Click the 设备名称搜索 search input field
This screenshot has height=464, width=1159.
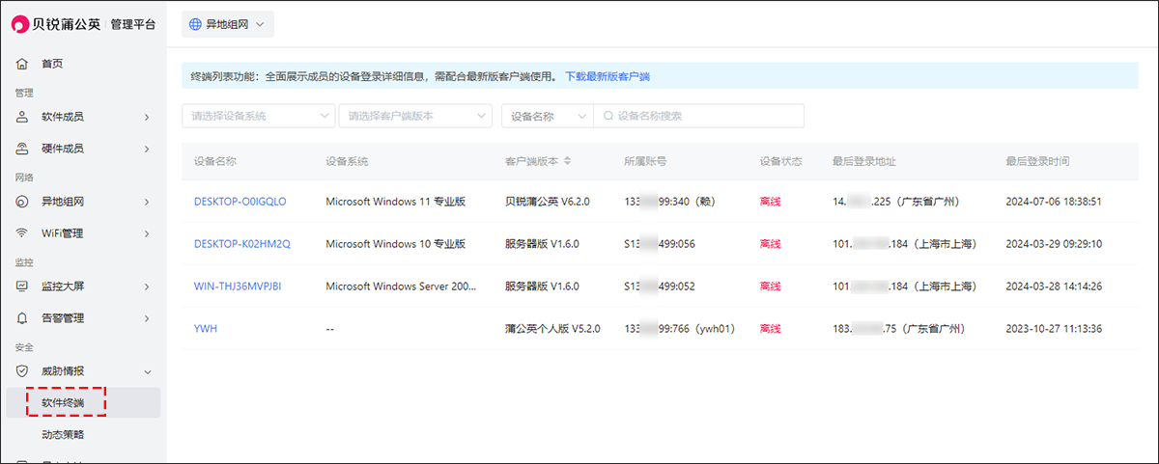click(705, 116)
